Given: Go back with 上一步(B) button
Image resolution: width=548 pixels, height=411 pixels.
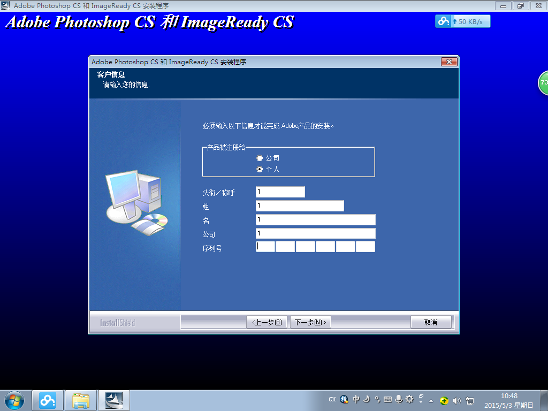Looking at the screenshot, I should pos(267,322).
